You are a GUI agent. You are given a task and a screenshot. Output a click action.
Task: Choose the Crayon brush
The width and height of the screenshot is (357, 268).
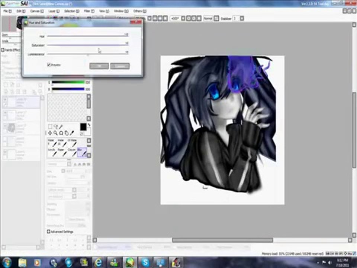72,153
